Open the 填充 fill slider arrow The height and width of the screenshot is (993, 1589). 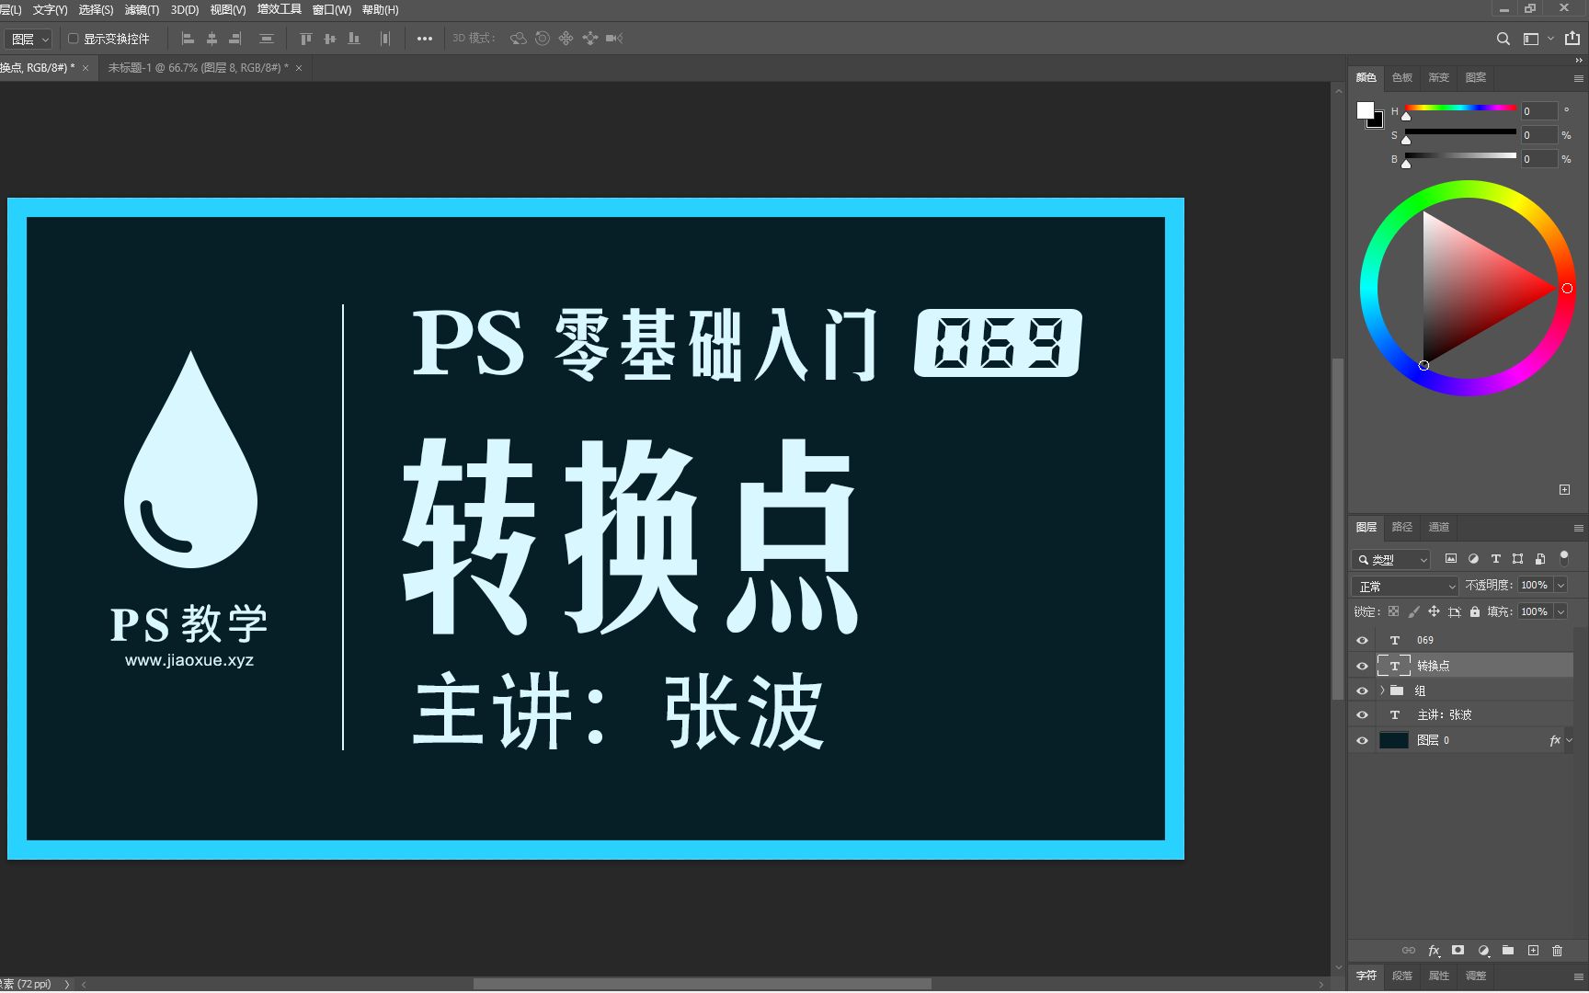tap(1560, 611)
